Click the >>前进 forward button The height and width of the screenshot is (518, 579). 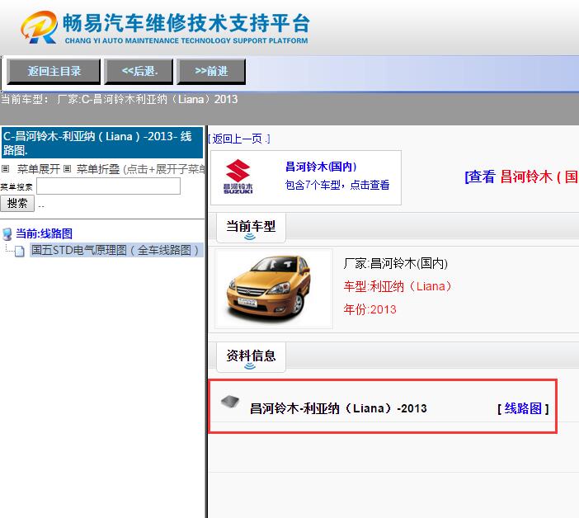pyautogui.click(x=211, y=71)
